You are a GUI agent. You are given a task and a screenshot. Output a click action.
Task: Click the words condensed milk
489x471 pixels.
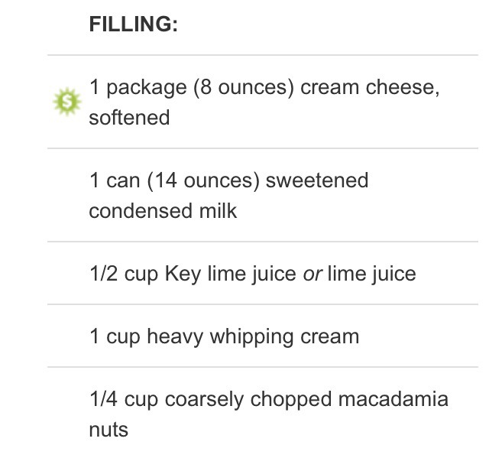163,211
